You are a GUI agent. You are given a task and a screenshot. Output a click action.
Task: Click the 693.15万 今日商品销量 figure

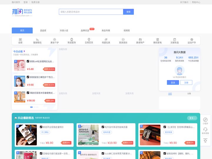tap(193, 57)
